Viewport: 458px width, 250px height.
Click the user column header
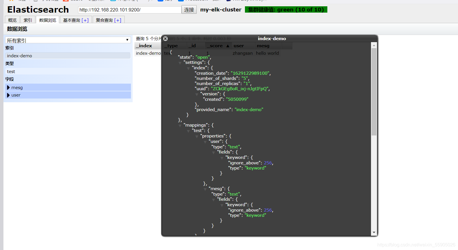[x=243, y=46]
